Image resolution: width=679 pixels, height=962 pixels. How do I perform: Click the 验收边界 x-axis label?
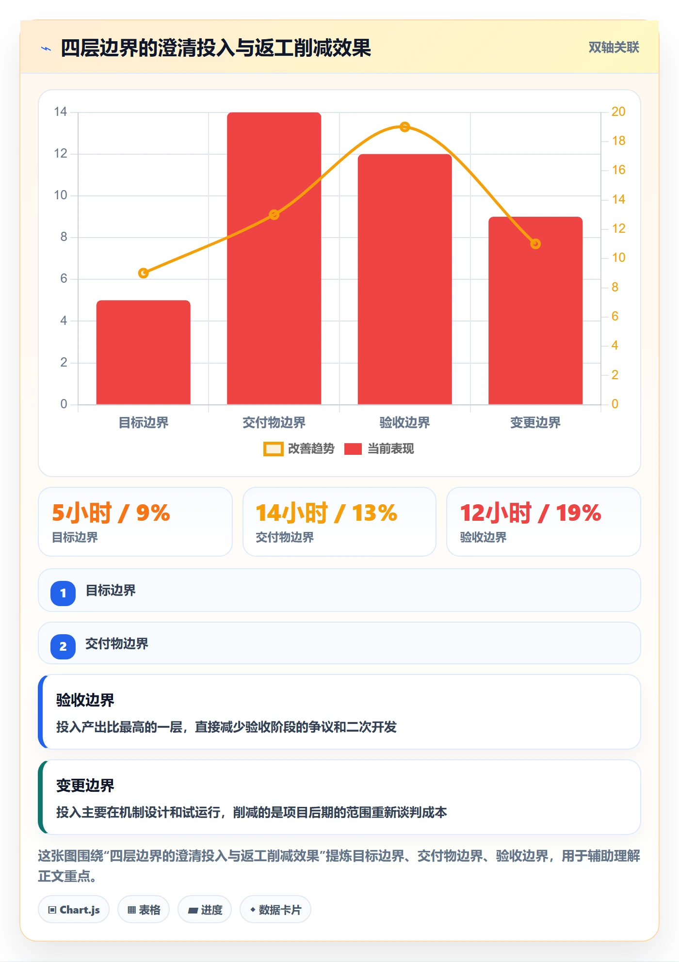(405, 423)
